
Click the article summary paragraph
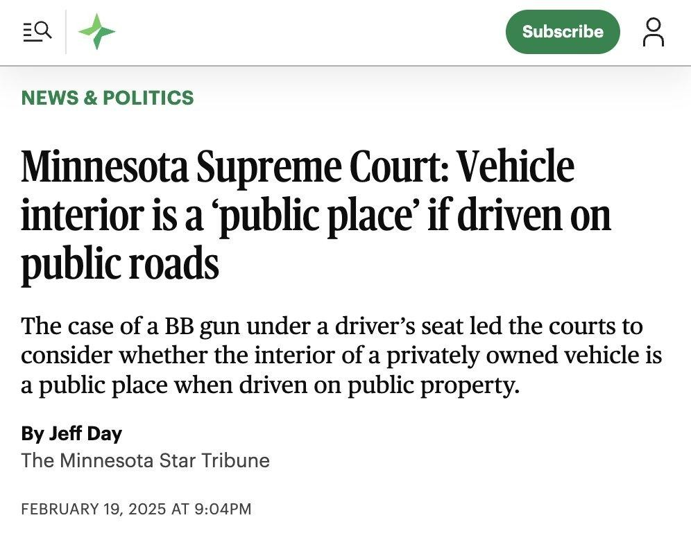click(x=340, y=355)
